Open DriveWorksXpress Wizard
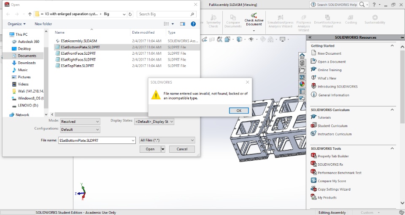Image resolution: width=405 pixels, height=215 pixels. pyautogui.click(x=327, y=21)
